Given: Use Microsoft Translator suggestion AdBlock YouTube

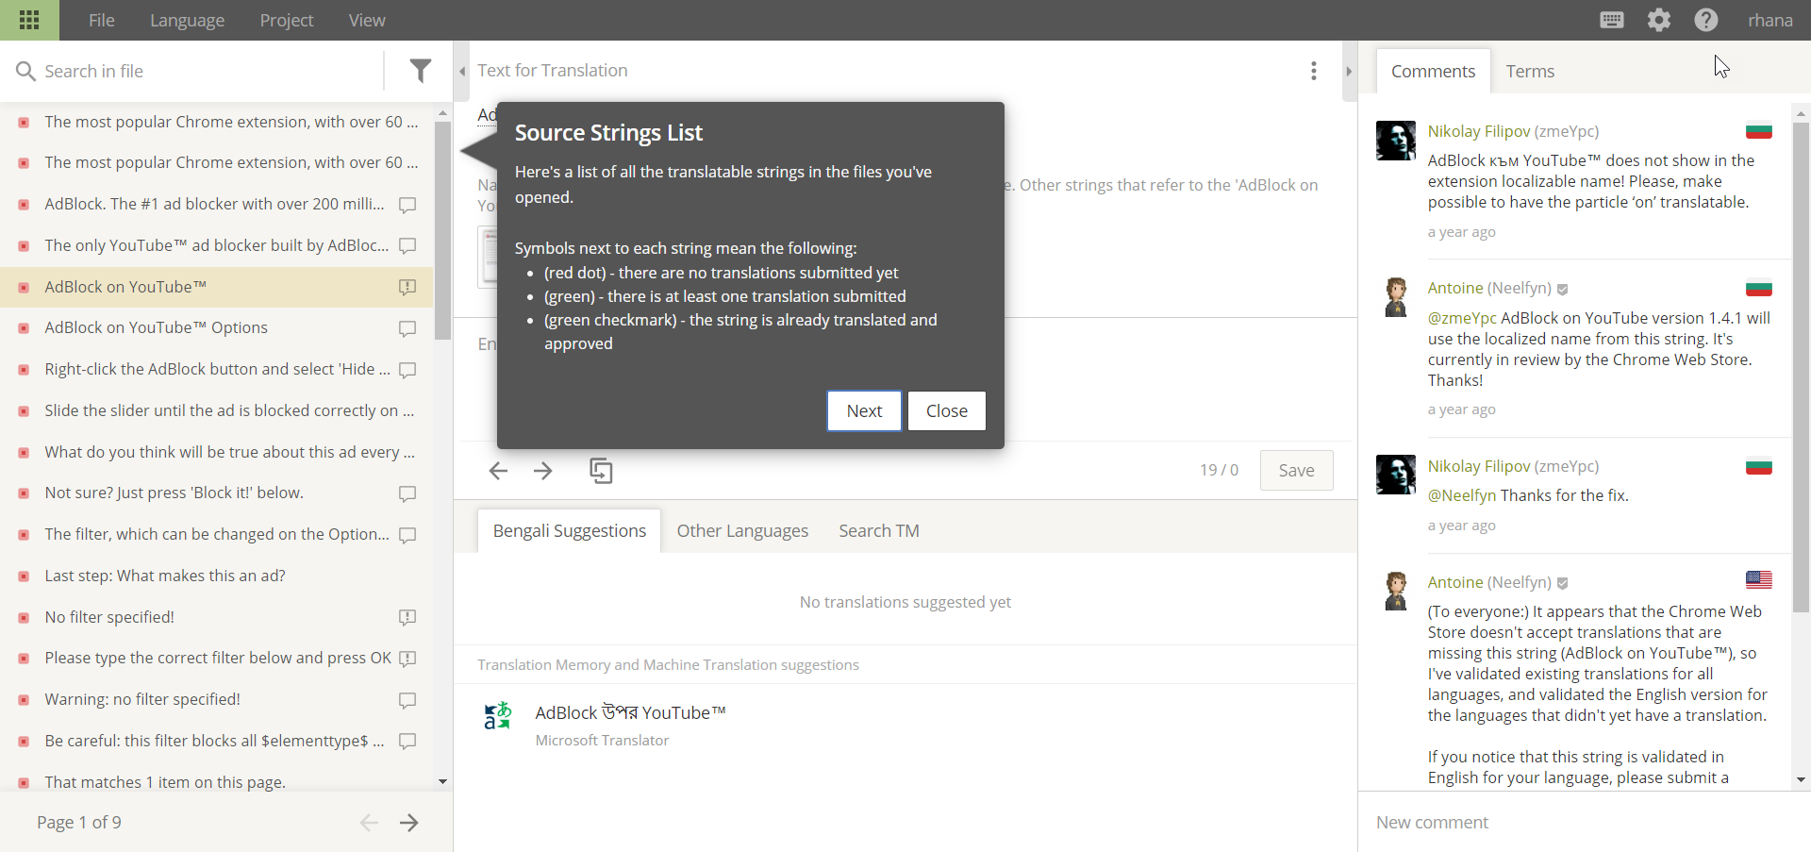Looking at the screenshot, I should point(630,712).
